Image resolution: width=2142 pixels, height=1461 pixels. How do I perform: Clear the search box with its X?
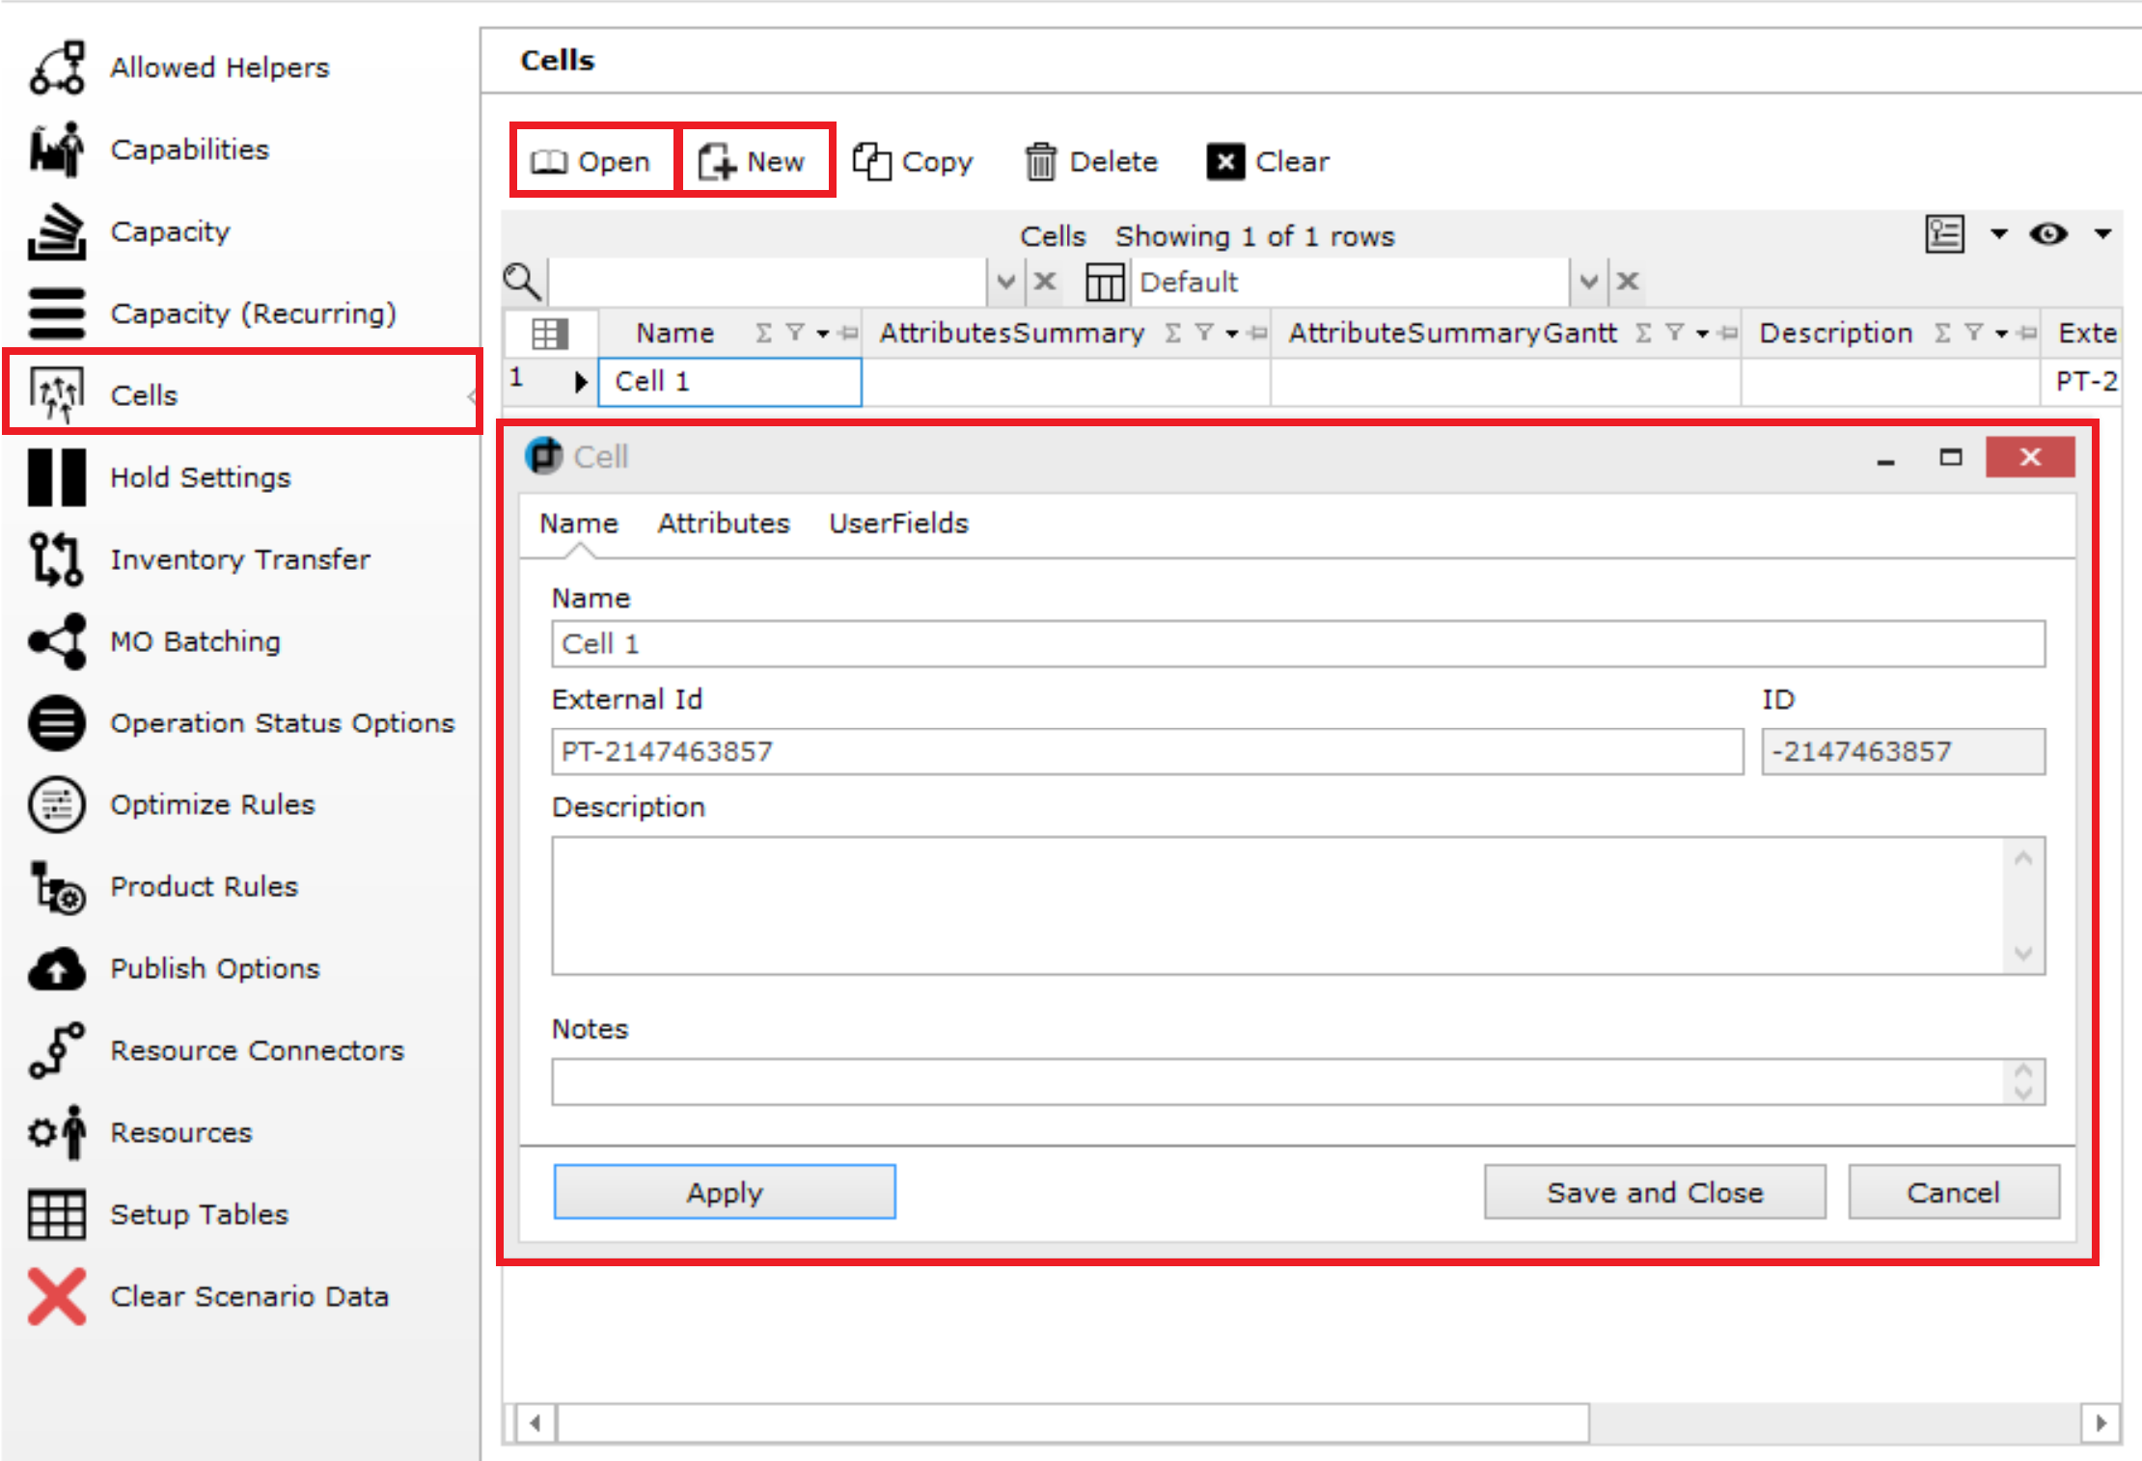point(1045,282)
